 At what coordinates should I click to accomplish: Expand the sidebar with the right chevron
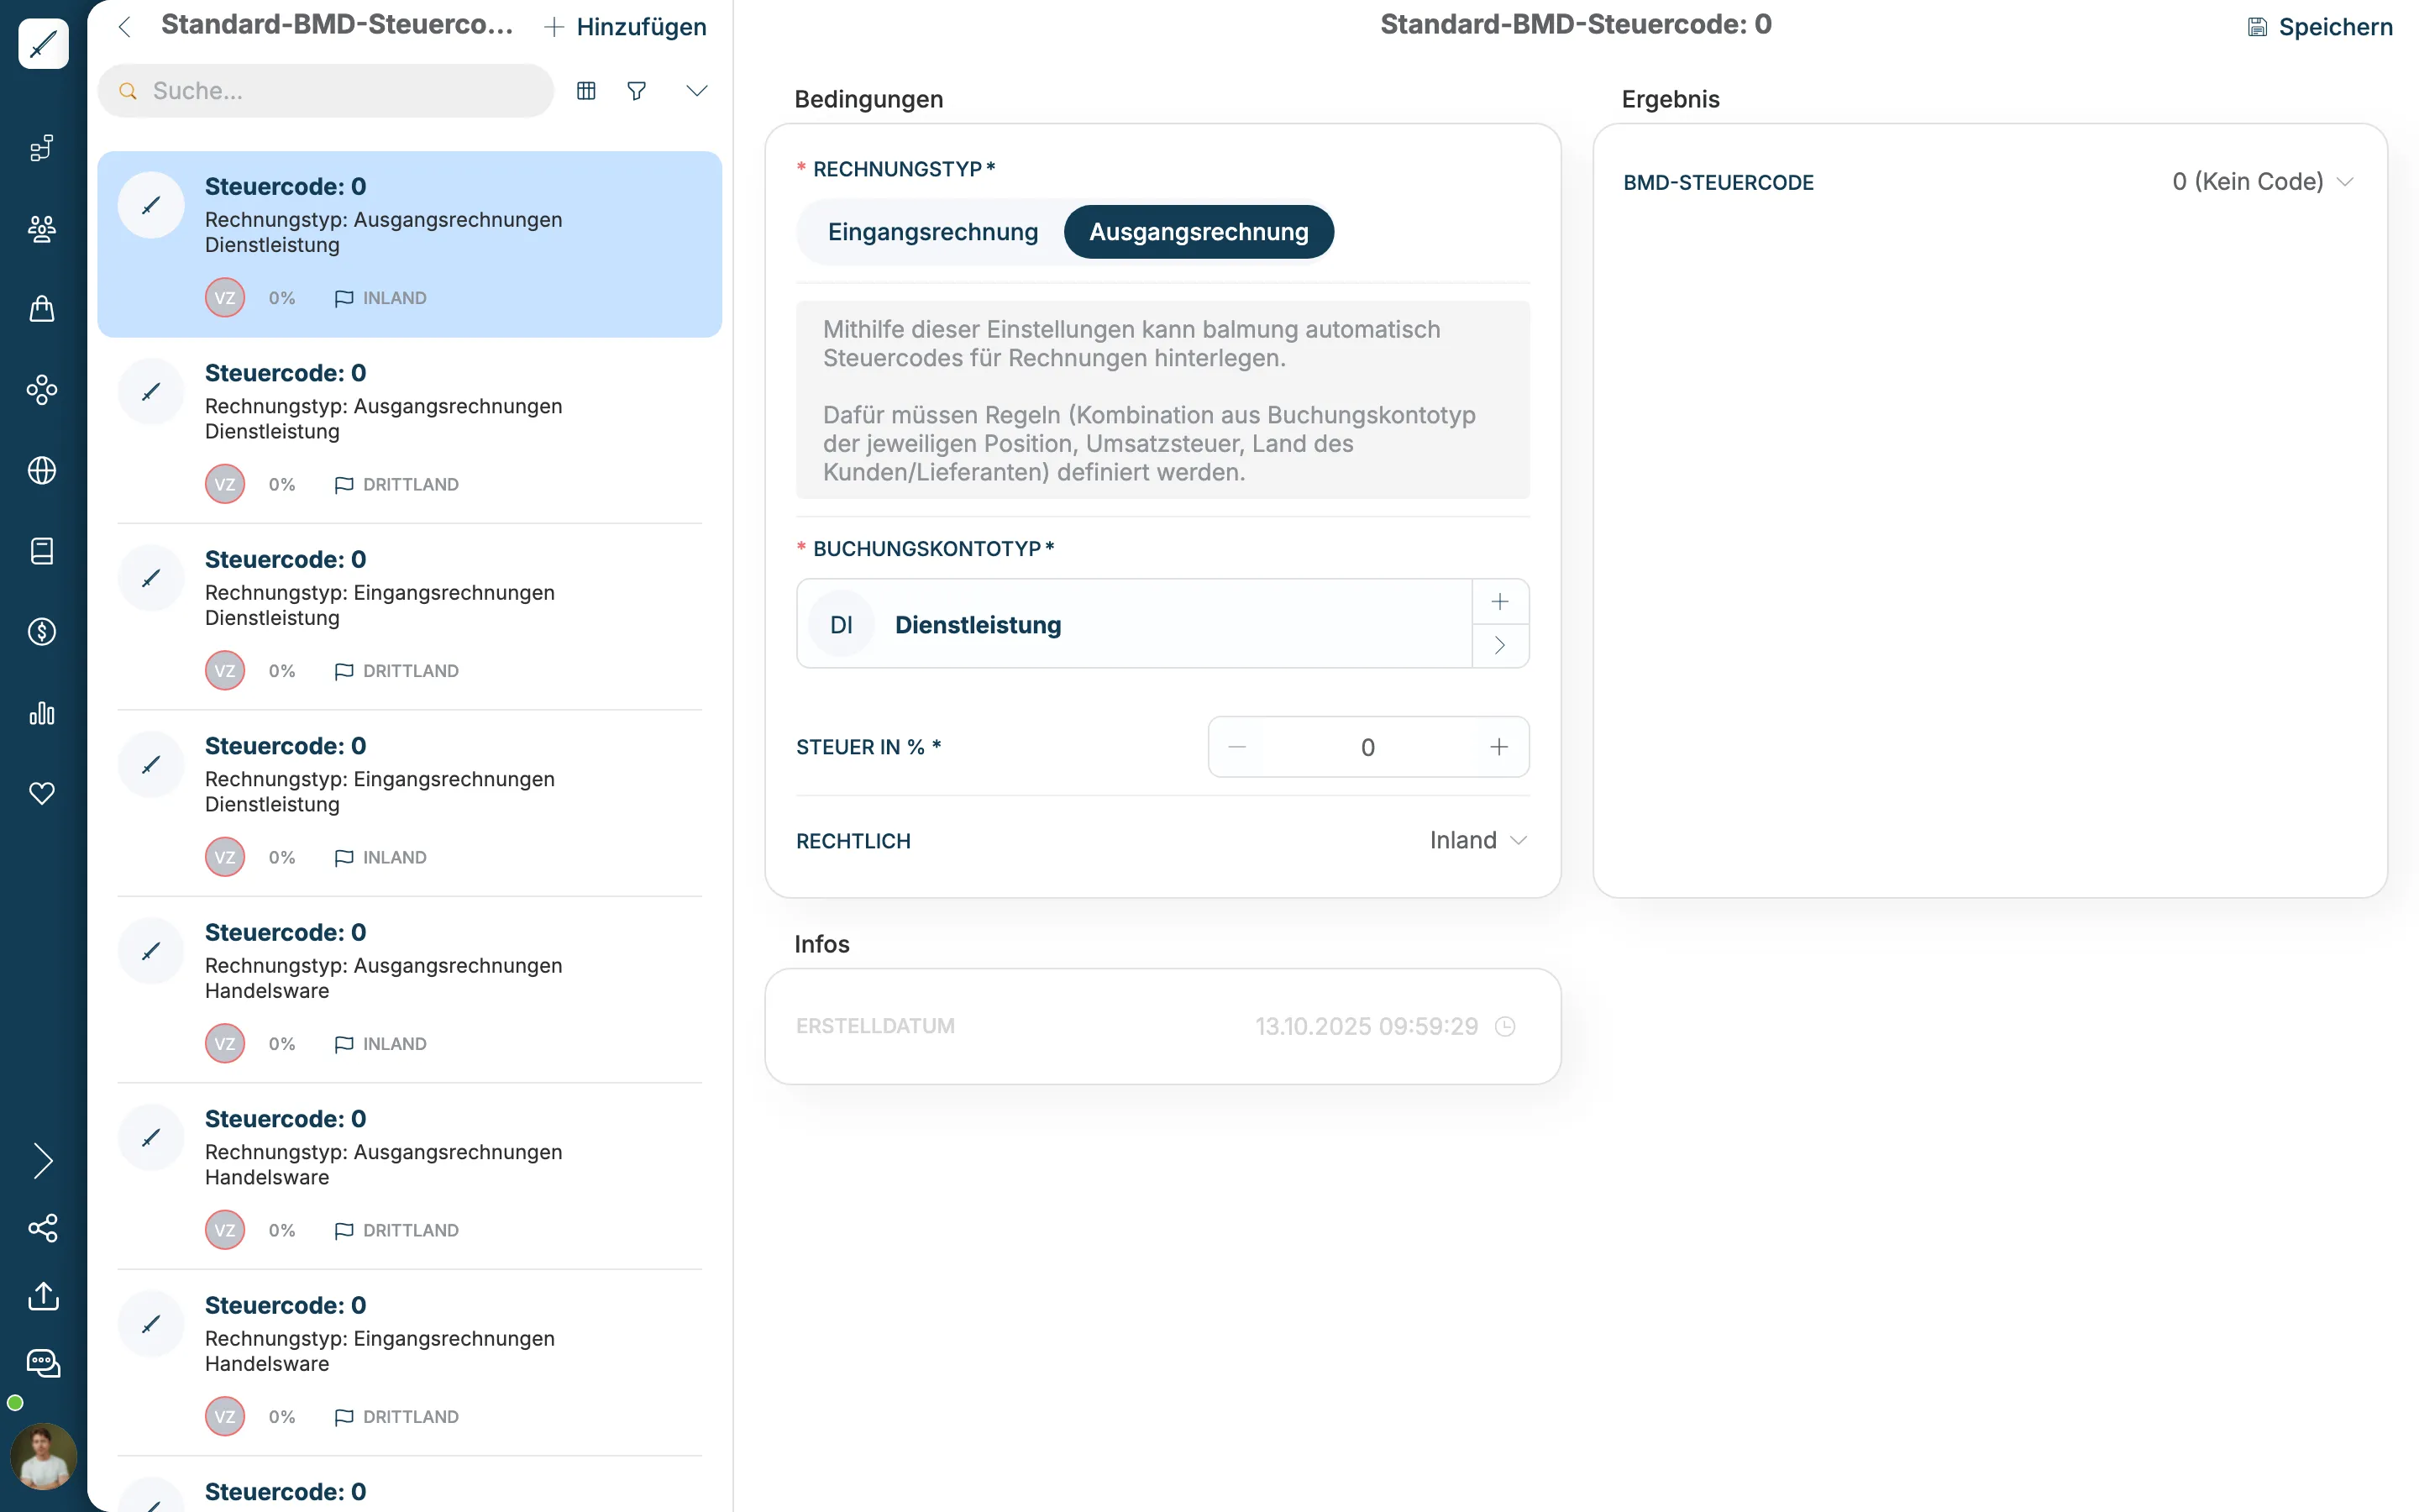click(43, 1161)
